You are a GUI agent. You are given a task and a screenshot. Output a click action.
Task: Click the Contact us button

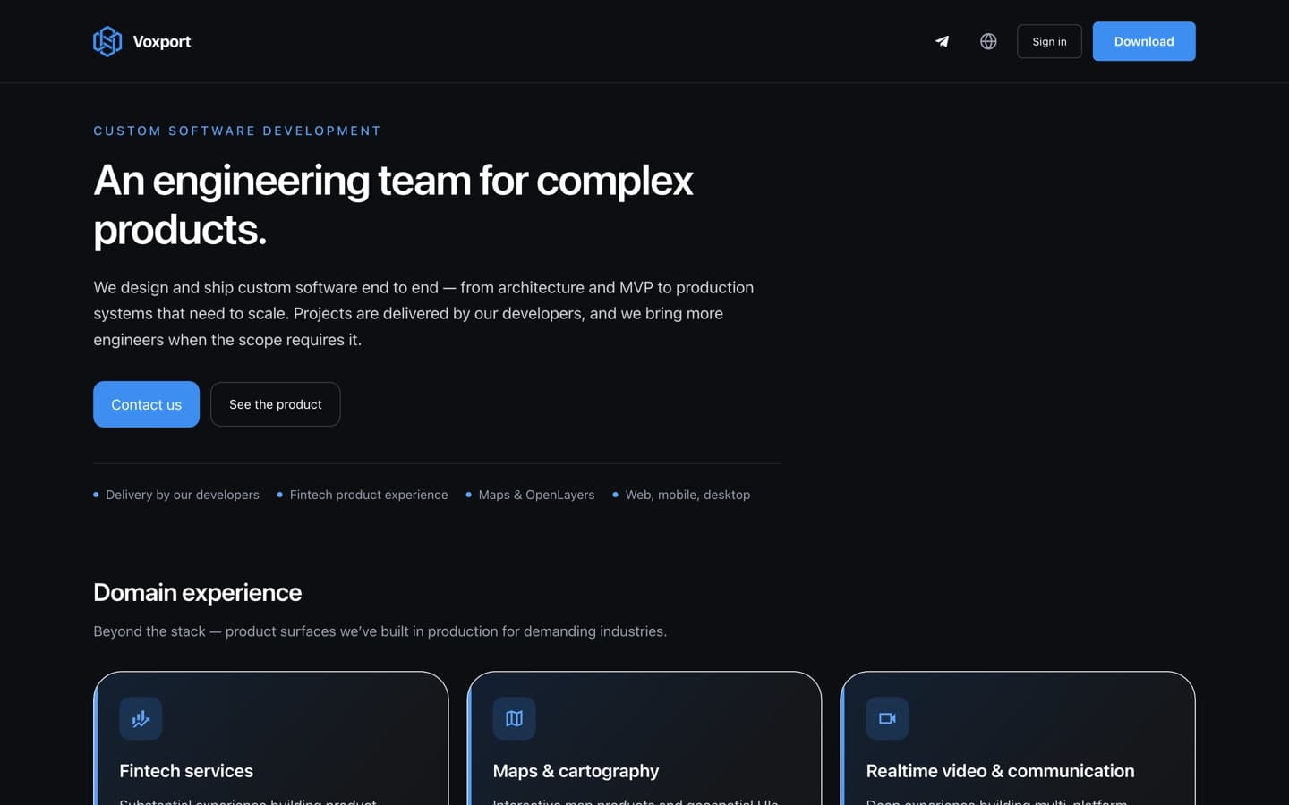(146, 404)
